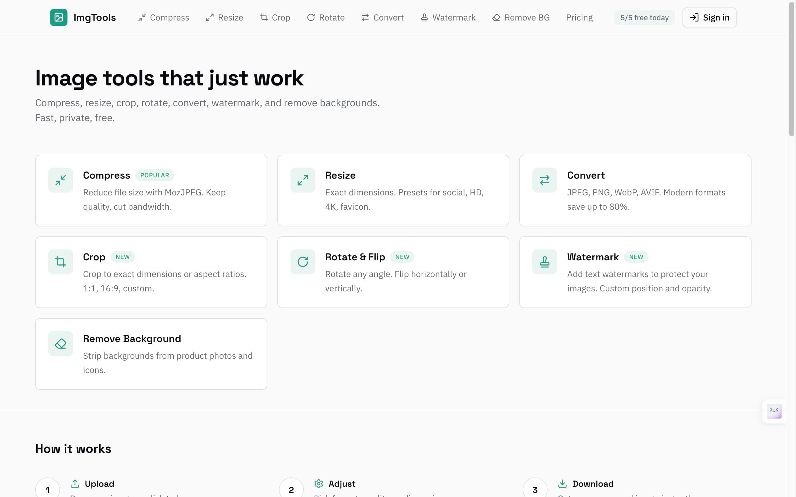The height and width of the screenshot is (497, 796).
Task: Open the Remove Background card title
Action: [132, 339]
